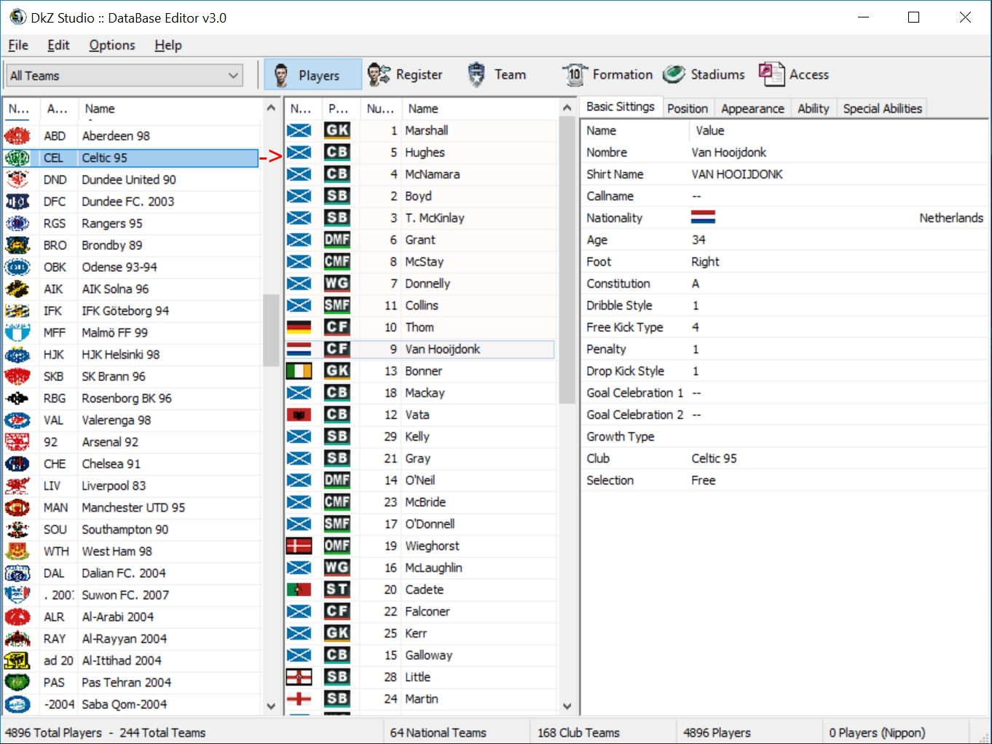Click the Age value 34
The width and height of the screenshot is (992, 744).
[x=698, y=240]
